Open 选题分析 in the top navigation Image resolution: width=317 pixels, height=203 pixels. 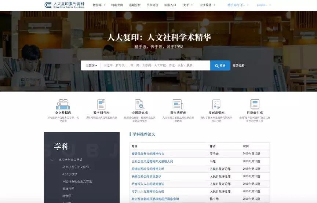tap(135, 5)
